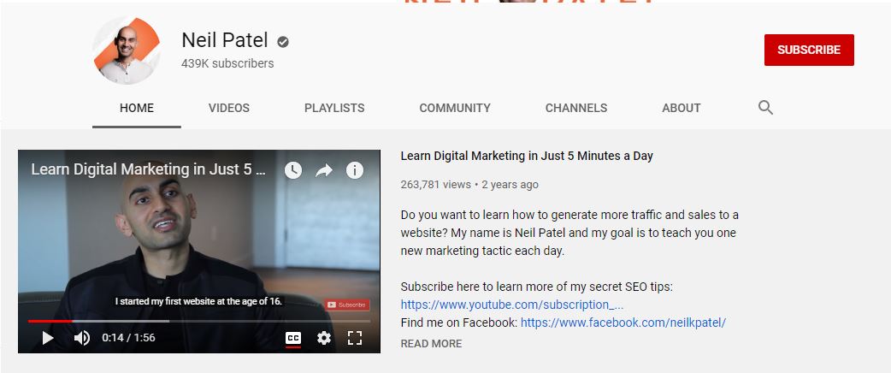Open the video info card icon
The width and height of the screenshot is (891, 373).
(355, 170)
